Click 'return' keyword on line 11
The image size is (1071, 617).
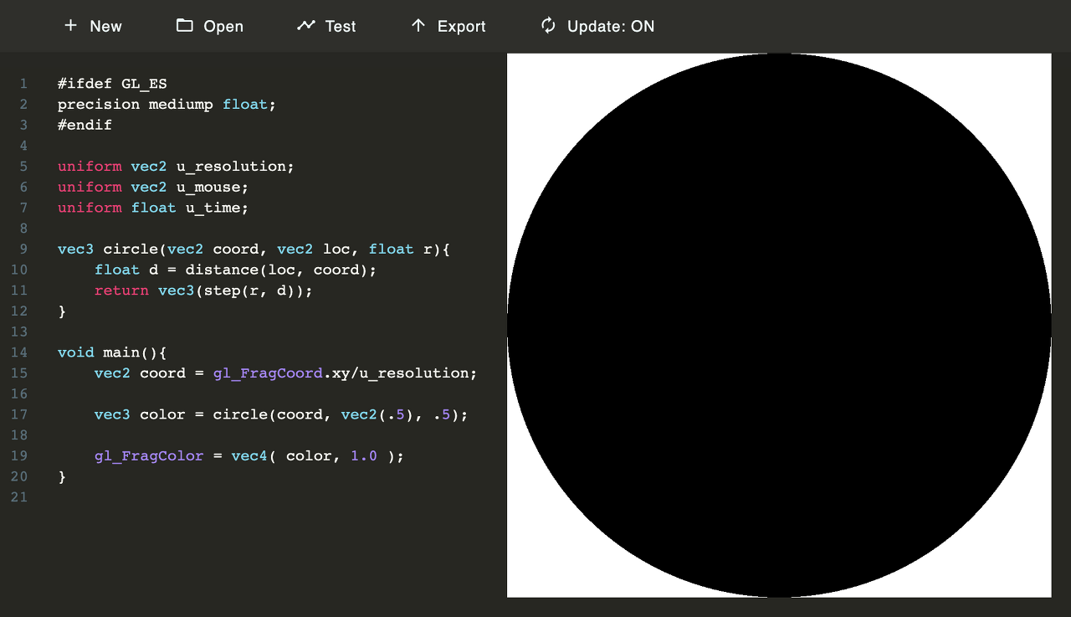point(121,291)
